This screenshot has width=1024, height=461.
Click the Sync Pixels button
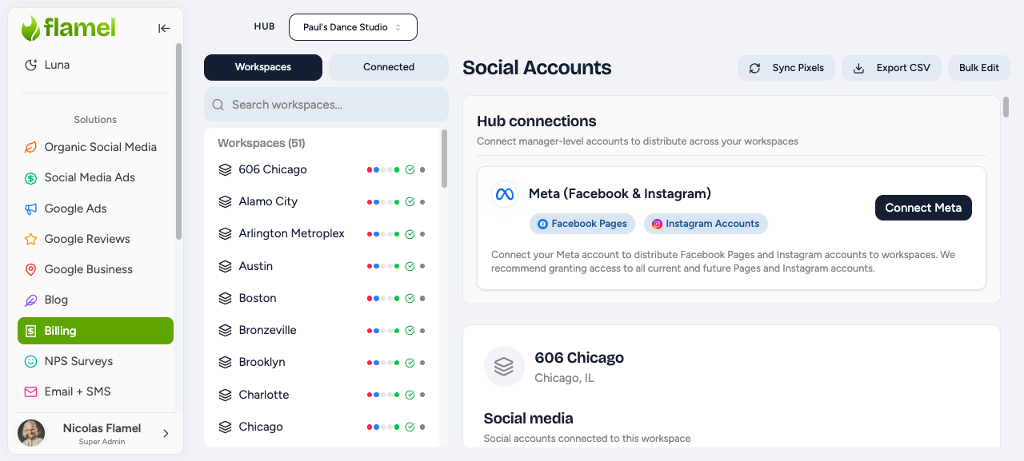(x=786, y=68)
